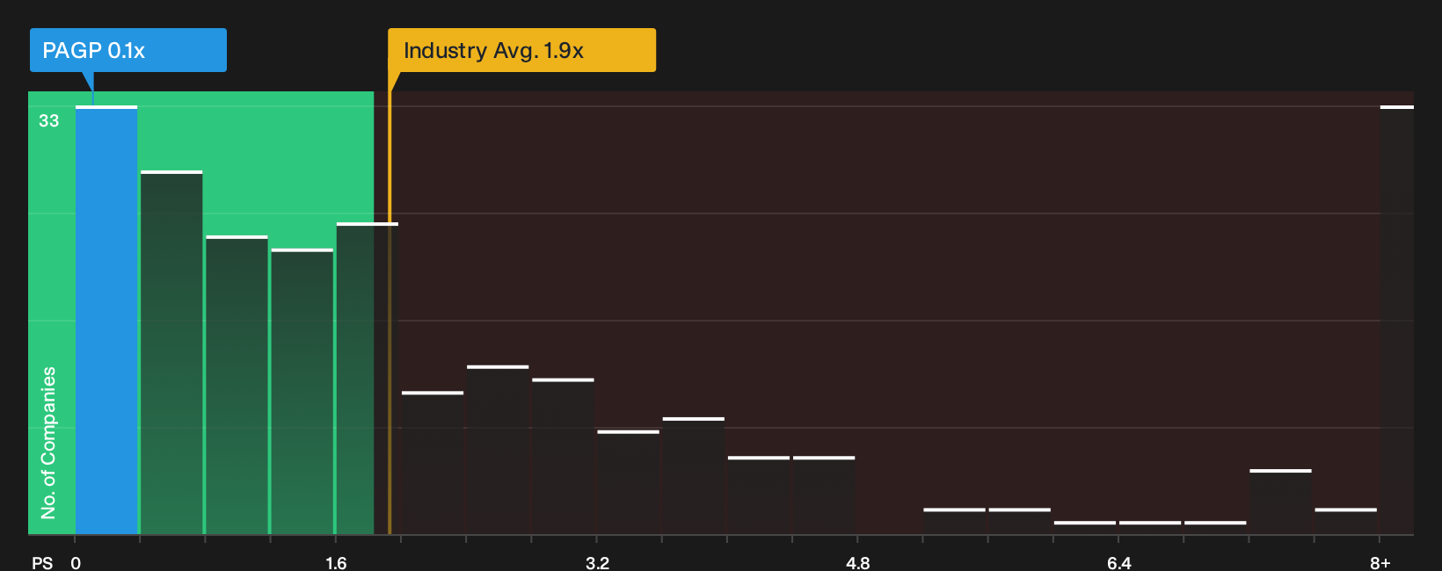Select the taller bar just left of 8+

[1280, 502]
